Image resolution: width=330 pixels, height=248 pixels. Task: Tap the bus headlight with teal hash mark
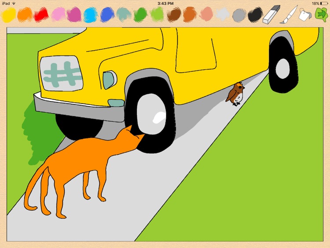[x=61, y=73]
